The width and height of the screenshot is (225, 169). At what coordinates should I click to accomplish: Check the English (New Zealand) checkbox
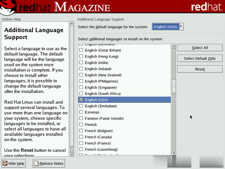click(x=81, y=75)
